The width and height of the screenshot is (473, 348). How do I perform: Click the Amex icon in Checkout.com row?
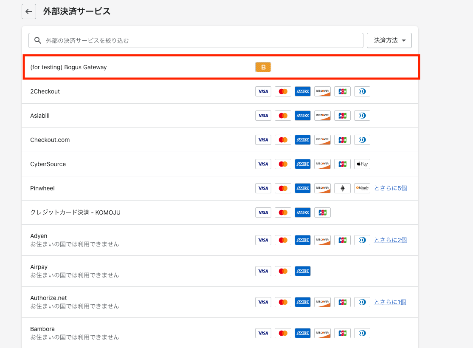pyautogui.click(x=303, y=140)
